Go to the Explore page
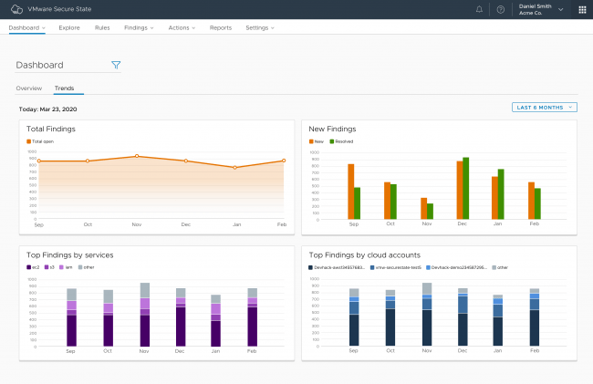The image size is (593, 384). tap(69, 27)
